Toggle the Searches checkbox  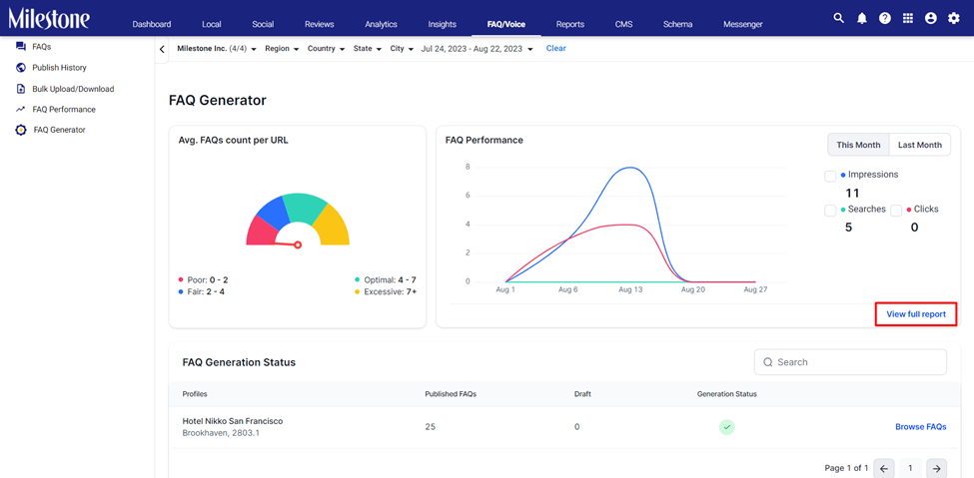tap(830, 212)
